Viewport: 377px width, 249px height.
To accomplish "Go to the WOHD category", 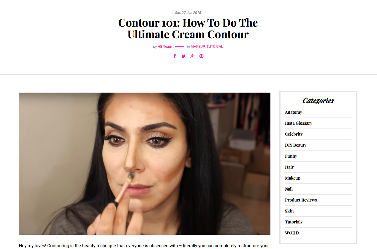I will [292, 233].
